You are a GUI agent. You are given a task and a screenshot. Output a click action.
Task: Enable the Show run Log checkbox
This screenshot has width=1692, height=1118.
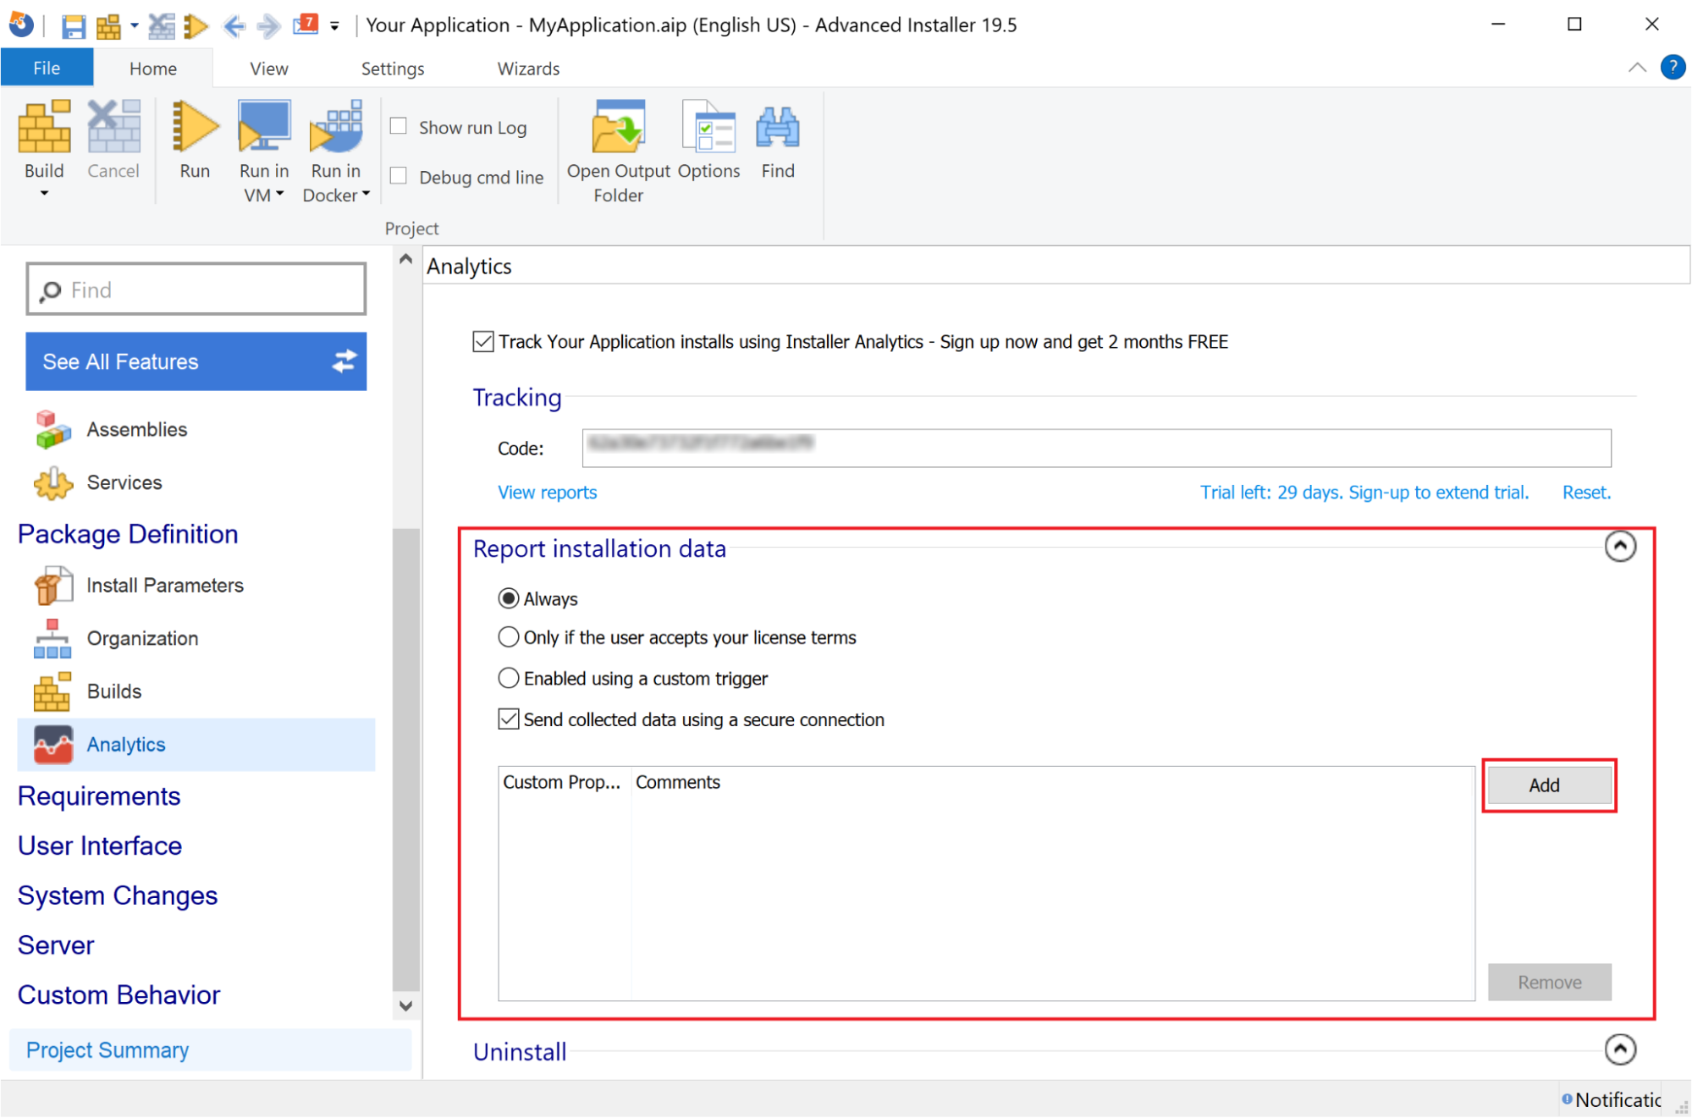[399, 126]
